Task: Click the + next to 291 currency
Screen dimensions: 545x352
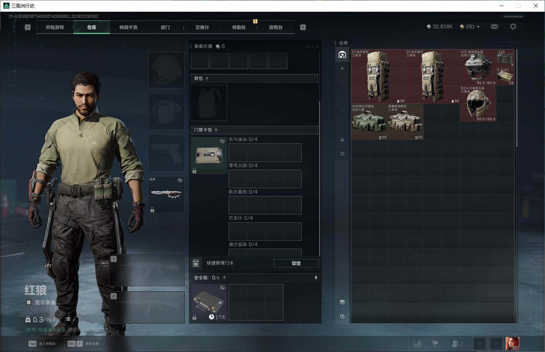Action: pyautogui.click(x=478, y=26)
